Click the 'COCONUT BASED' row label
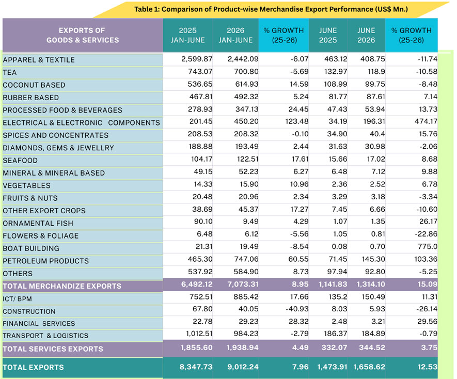457x379 pixels. [34, 85]
